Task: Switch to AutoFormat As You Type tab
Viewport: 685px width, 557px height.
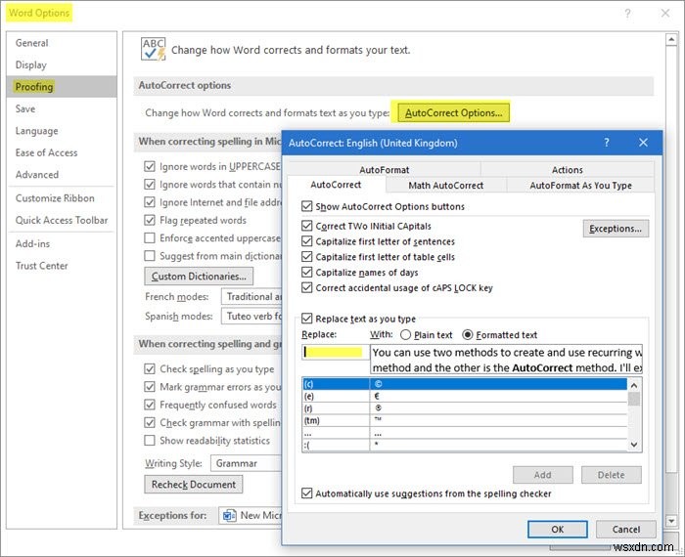Action: click(x=580, y=186)
